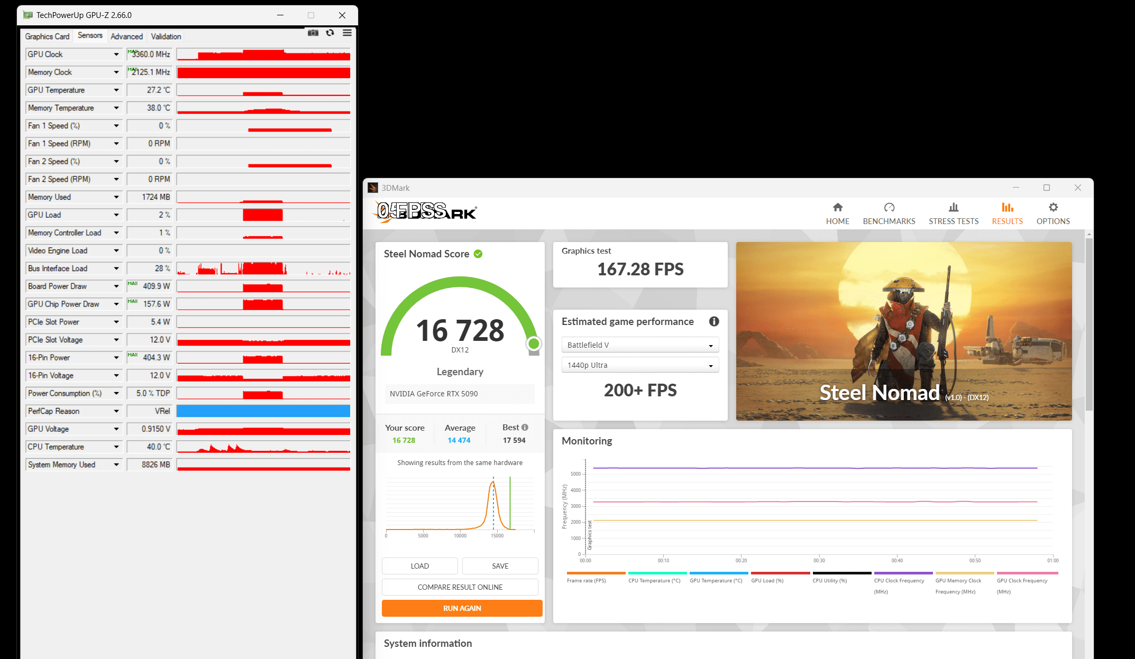Click info icon next to Best score

point(525,427)
